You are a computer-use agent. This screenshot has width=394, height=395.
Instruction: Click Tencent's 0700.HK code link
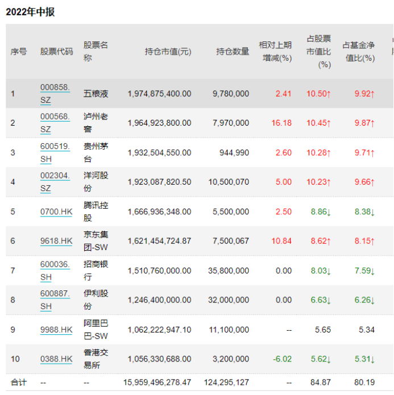(x=56, y=211)
